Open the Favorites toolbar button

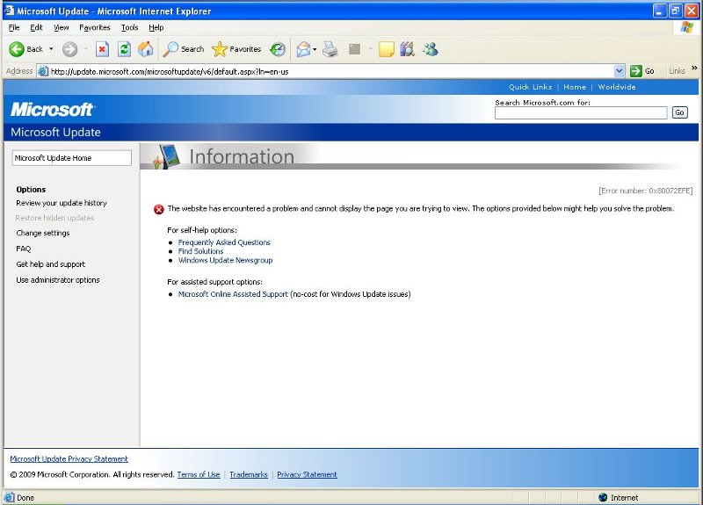coord(236,49)
